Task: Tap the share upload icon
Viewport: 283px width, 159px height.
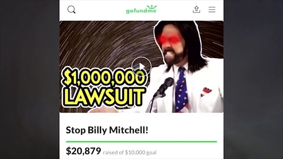Action: click(197, 9)
